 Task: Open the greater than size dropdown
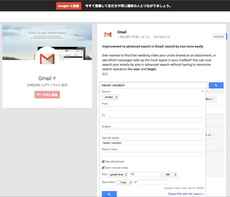click(x=118, y=174)
